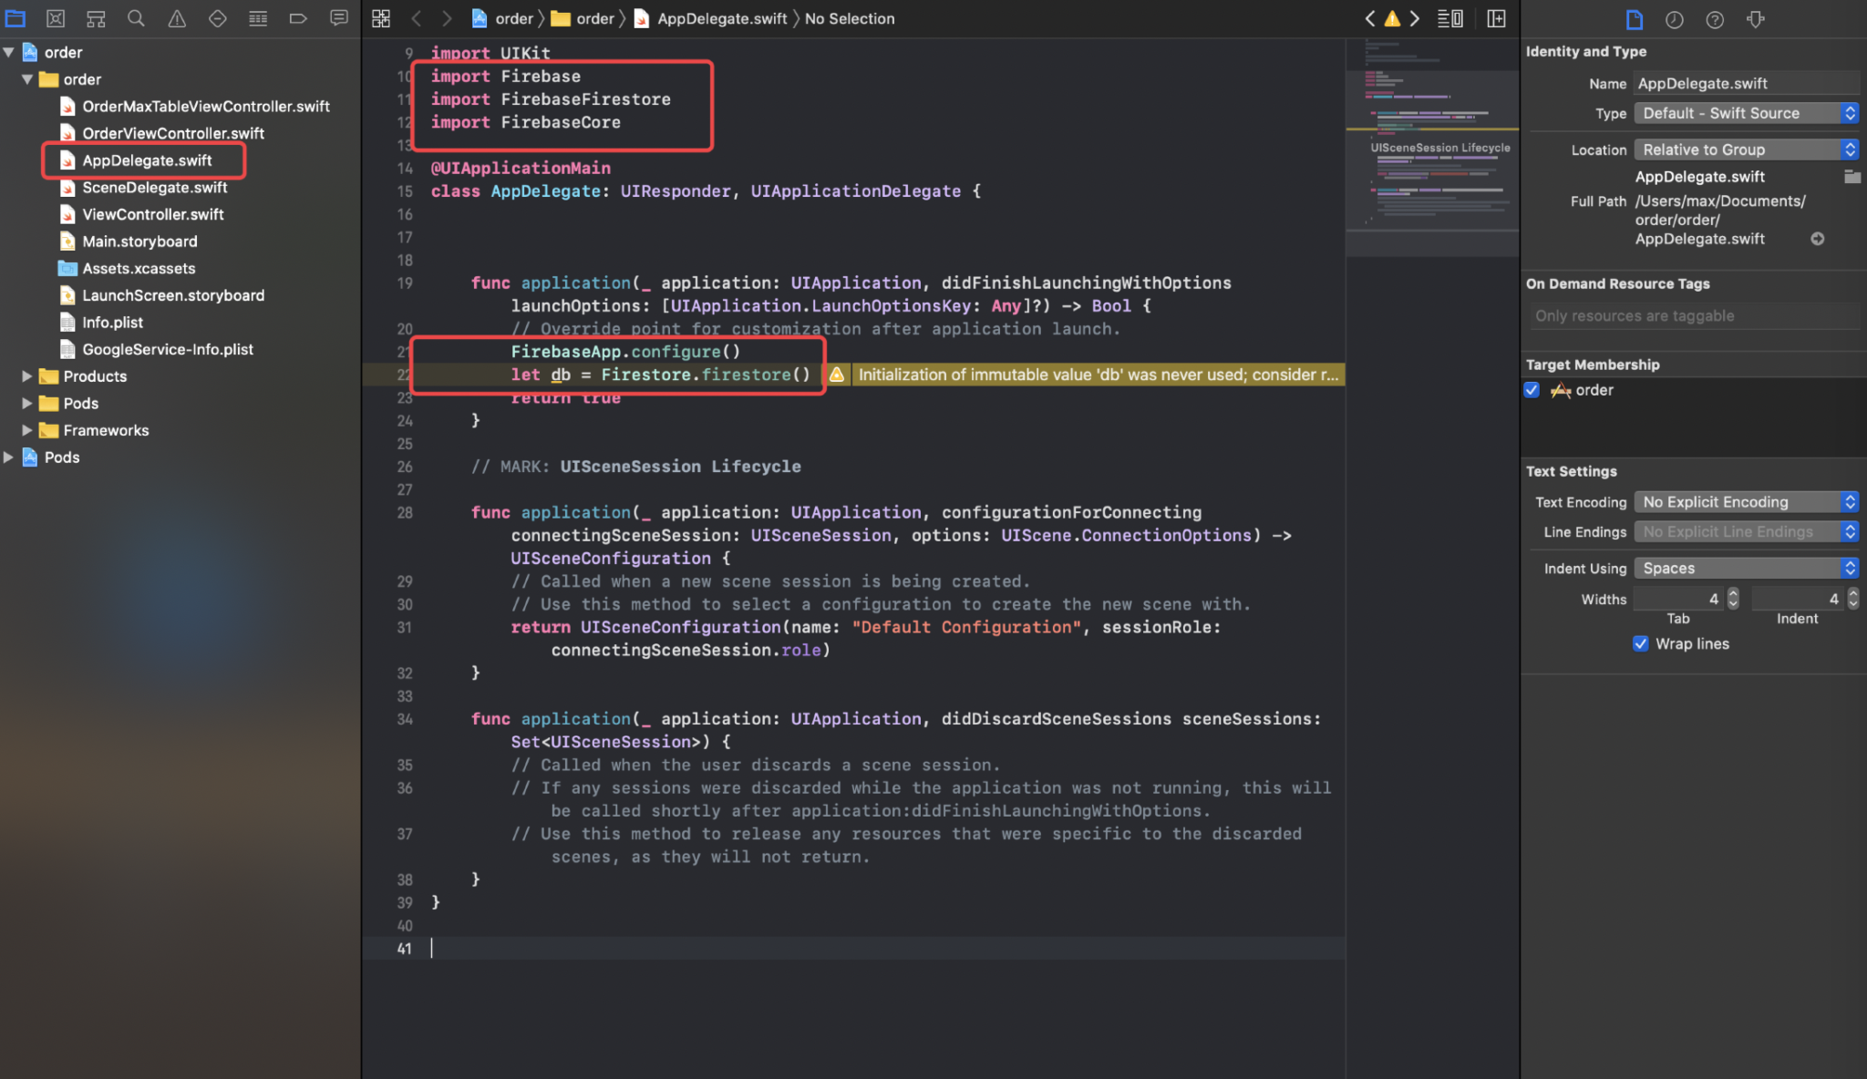This screenshot has height=1079, width=1867.
Task: Open editor options lines icon
Action: (1449, 18)
